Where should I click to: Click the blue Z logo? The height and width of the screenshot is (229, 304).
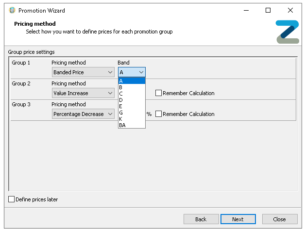pos(287,32)
